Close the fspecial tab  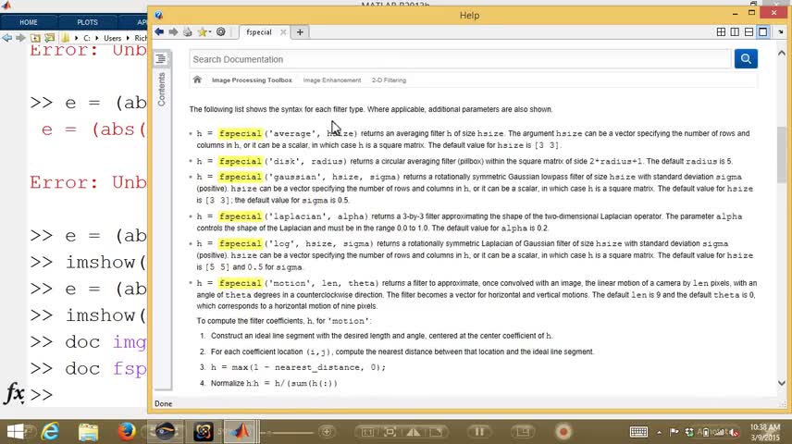pos(283,32)
